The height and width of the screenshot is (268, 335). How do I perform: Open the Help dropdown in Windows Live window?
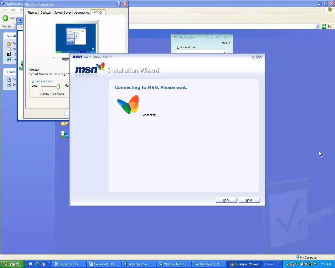coord(226,43)
